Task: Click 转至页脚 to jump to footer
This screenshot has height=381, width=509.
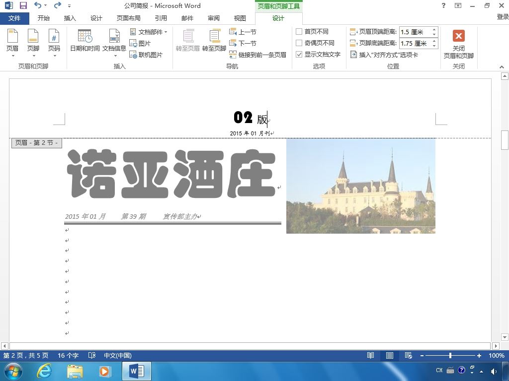Action: (214, 41)
